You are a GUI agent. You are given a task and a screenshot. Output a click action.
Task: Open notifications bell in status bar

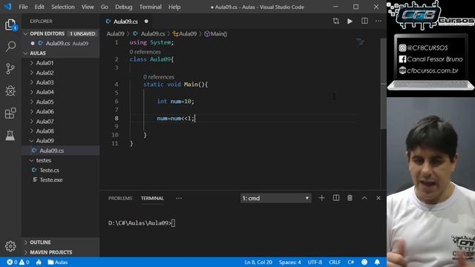(x=377, y=262)
